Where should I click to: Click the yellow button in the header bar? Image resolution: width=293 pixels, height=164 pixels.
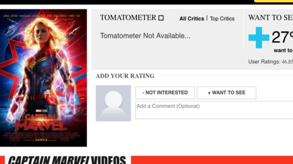[x=274, y=1]
